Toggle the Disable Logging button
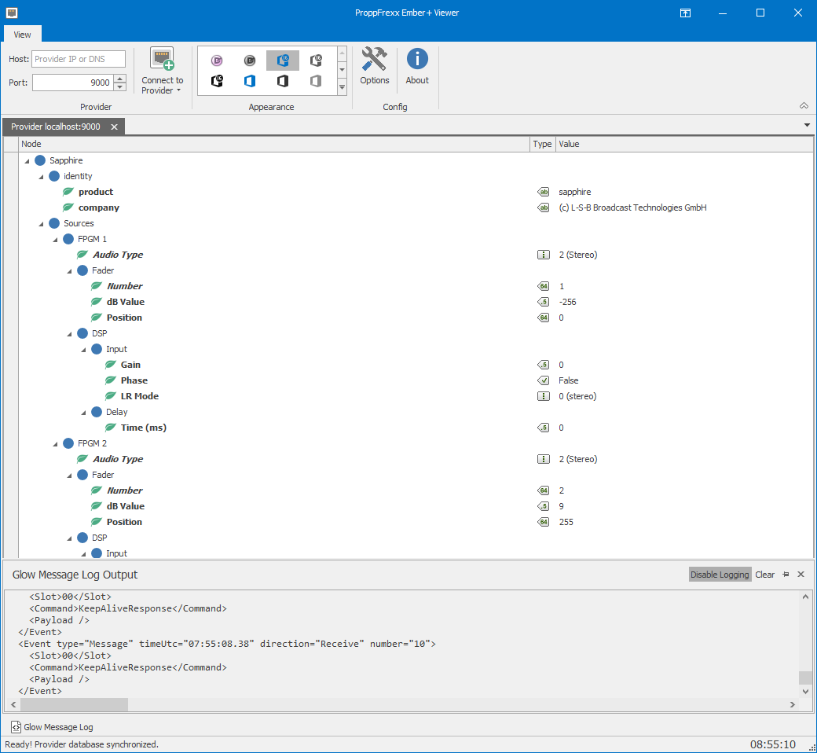The height and width of the screenshot is (753, 817). point(720,575)
